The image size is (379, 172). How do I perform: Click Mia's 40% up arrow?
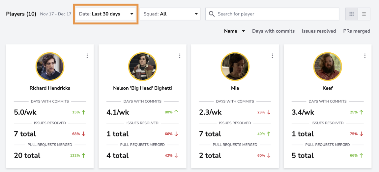[269, 134]
